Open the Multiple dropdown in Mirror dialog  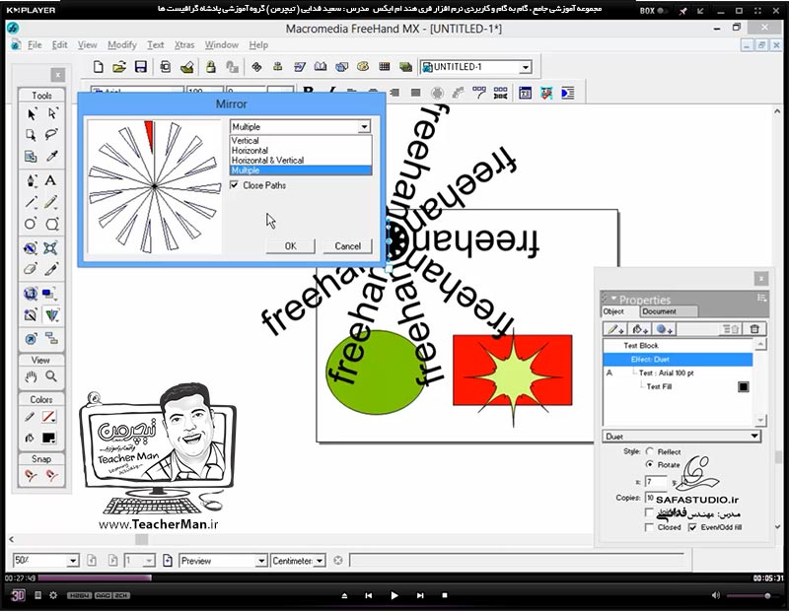(x=364, y=127)
